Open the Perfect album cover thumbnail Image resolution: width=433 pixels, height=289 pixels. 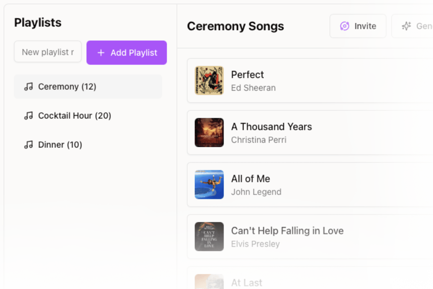click(x=209, y=80)
